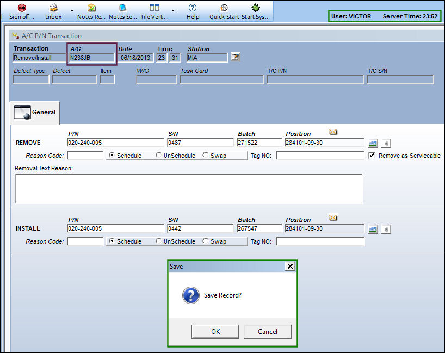Open the Inbox toolbar icon
Screen dimensions: 445x353
(53, 8)
